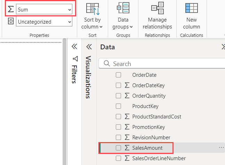Click the New column icon

192,9
